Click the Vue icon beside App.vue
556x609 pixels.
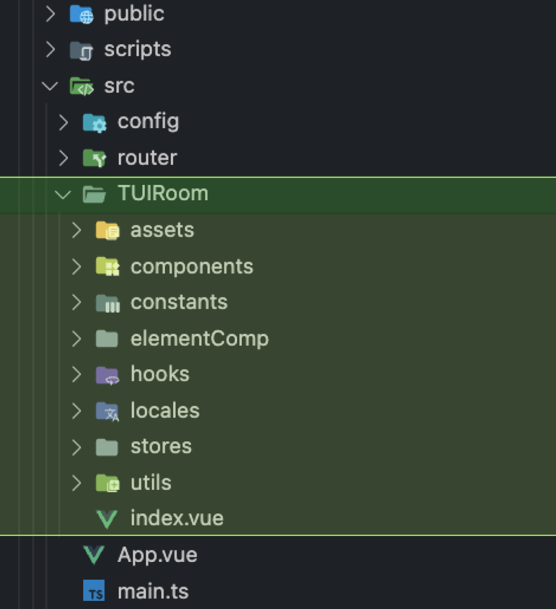[x=94, y=555]
